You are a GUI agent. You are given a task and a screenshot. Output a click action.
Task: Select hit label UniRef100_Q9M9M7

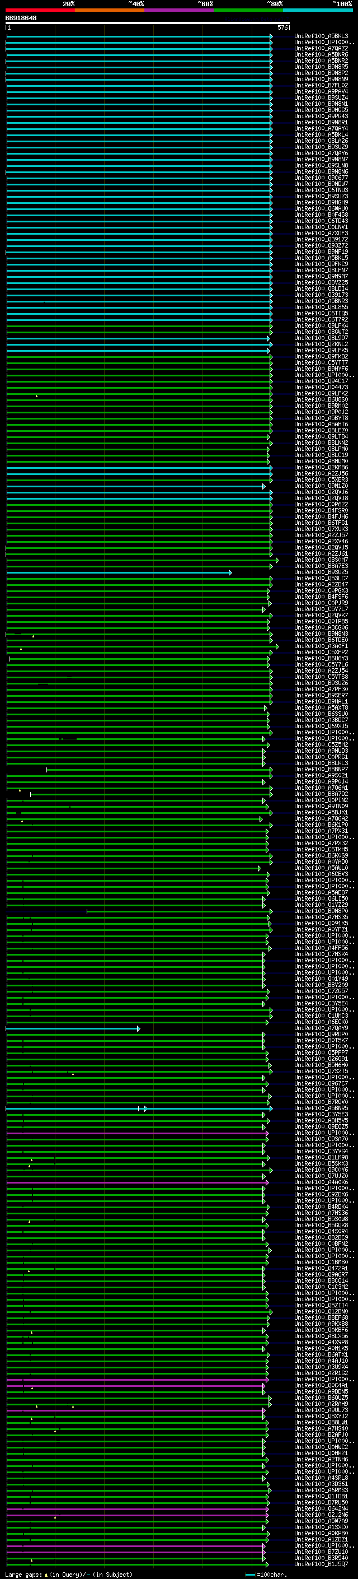(321, 277)
